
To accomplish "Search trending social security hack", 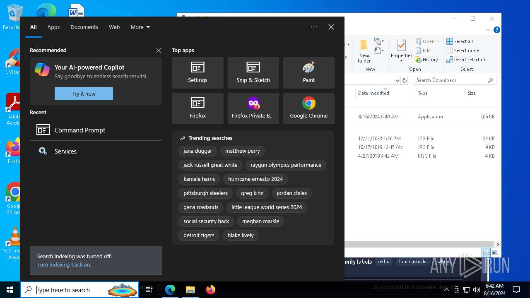I will (x=206, y=221).
